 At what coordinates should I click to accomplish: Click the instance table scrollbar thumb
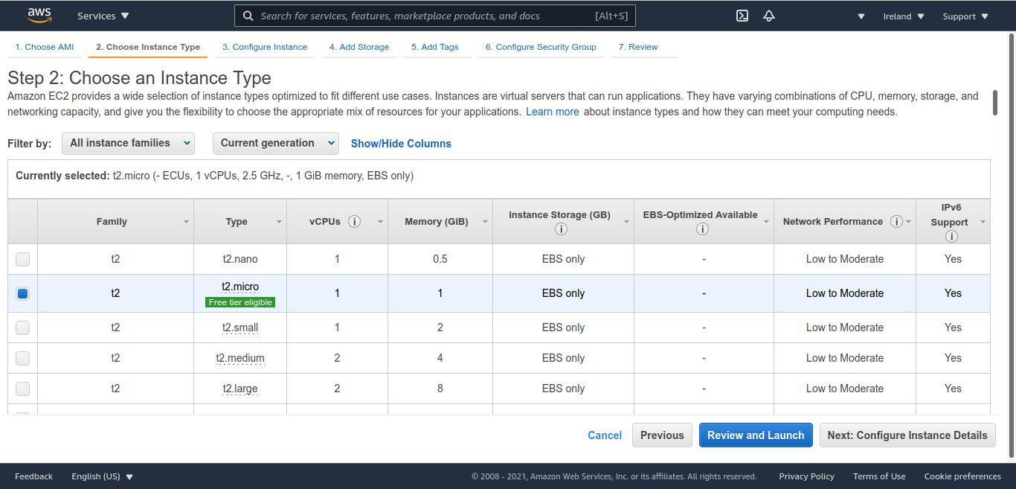pyautogui.click(x=994, y=103)
